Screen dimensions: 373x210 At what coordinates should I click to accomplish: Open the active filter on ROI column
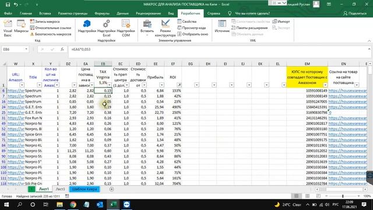(179, 85)
